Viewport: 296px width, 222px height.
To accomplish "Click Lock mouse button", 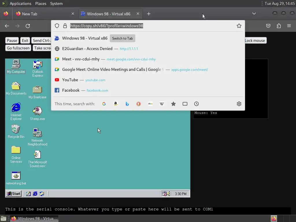I will (256, 40).
